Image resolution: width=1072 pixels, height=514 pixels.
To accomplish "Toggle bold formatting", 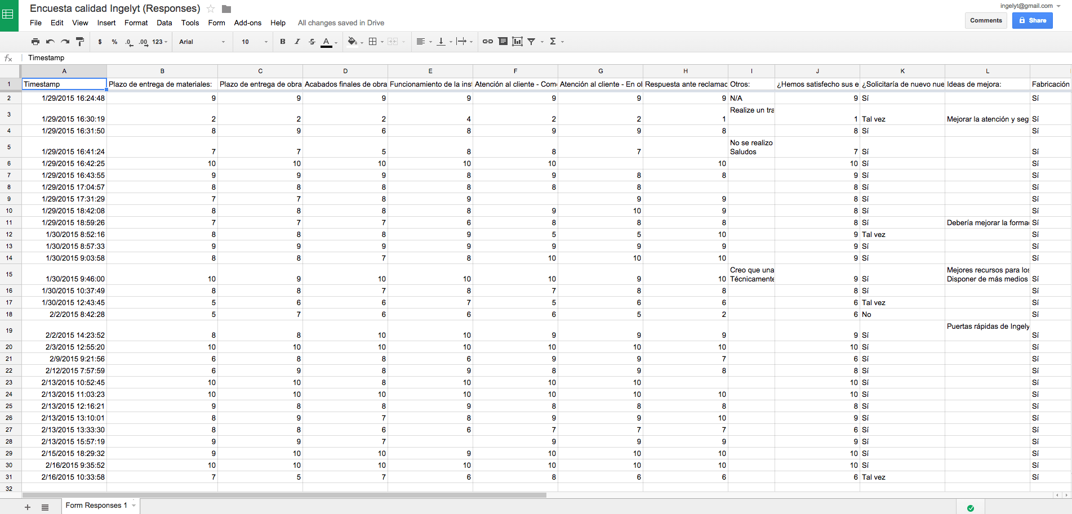I will coord(283,42).
